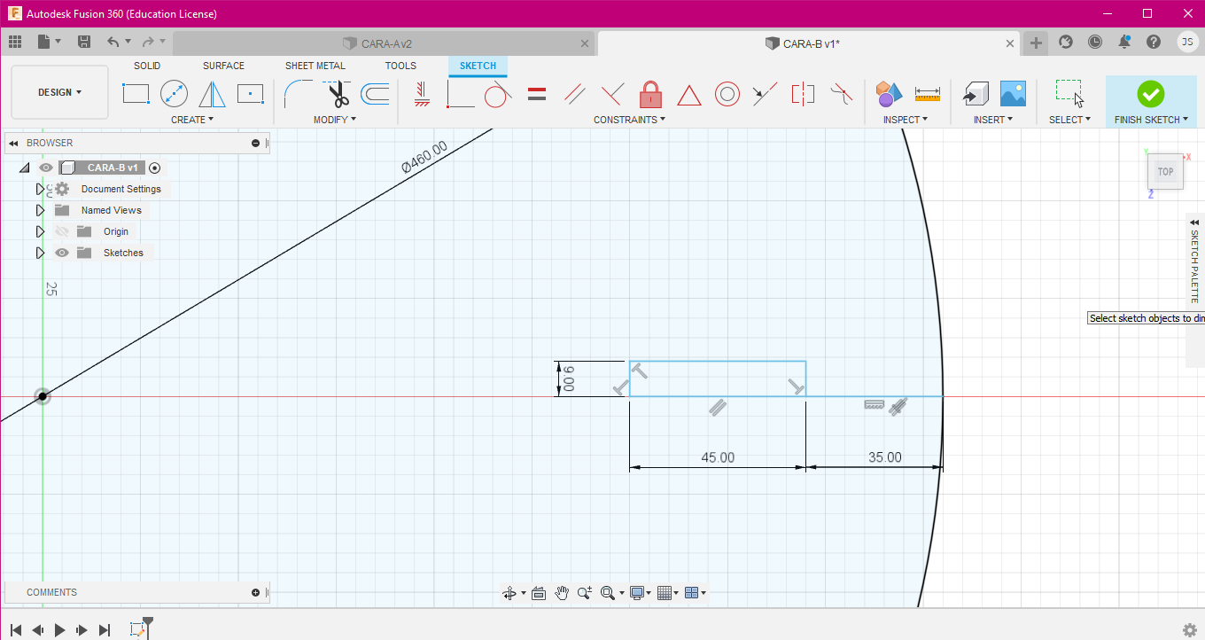
Task: Pick the Fillet tool in Modify
Action: coord(298,93)
